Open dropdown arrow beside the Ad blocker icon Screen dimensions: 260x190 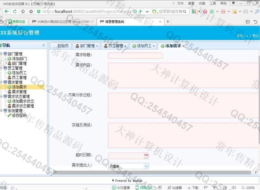[x=229, y=12]
